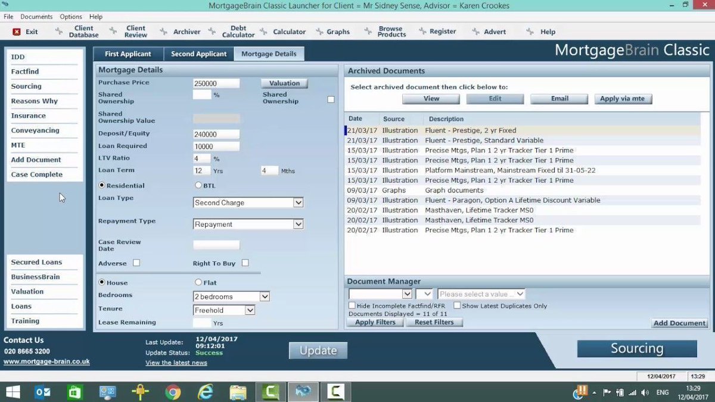Open the Windows Store taskbar icon
This screenshot has height=402, width=715.
(x=74, y=392)
